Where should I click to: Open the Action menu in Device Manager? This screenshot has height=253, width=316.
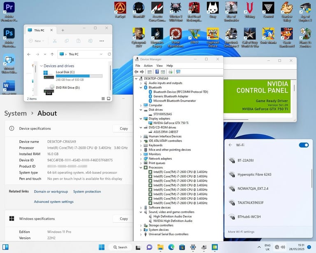click(x=149, y=66)
